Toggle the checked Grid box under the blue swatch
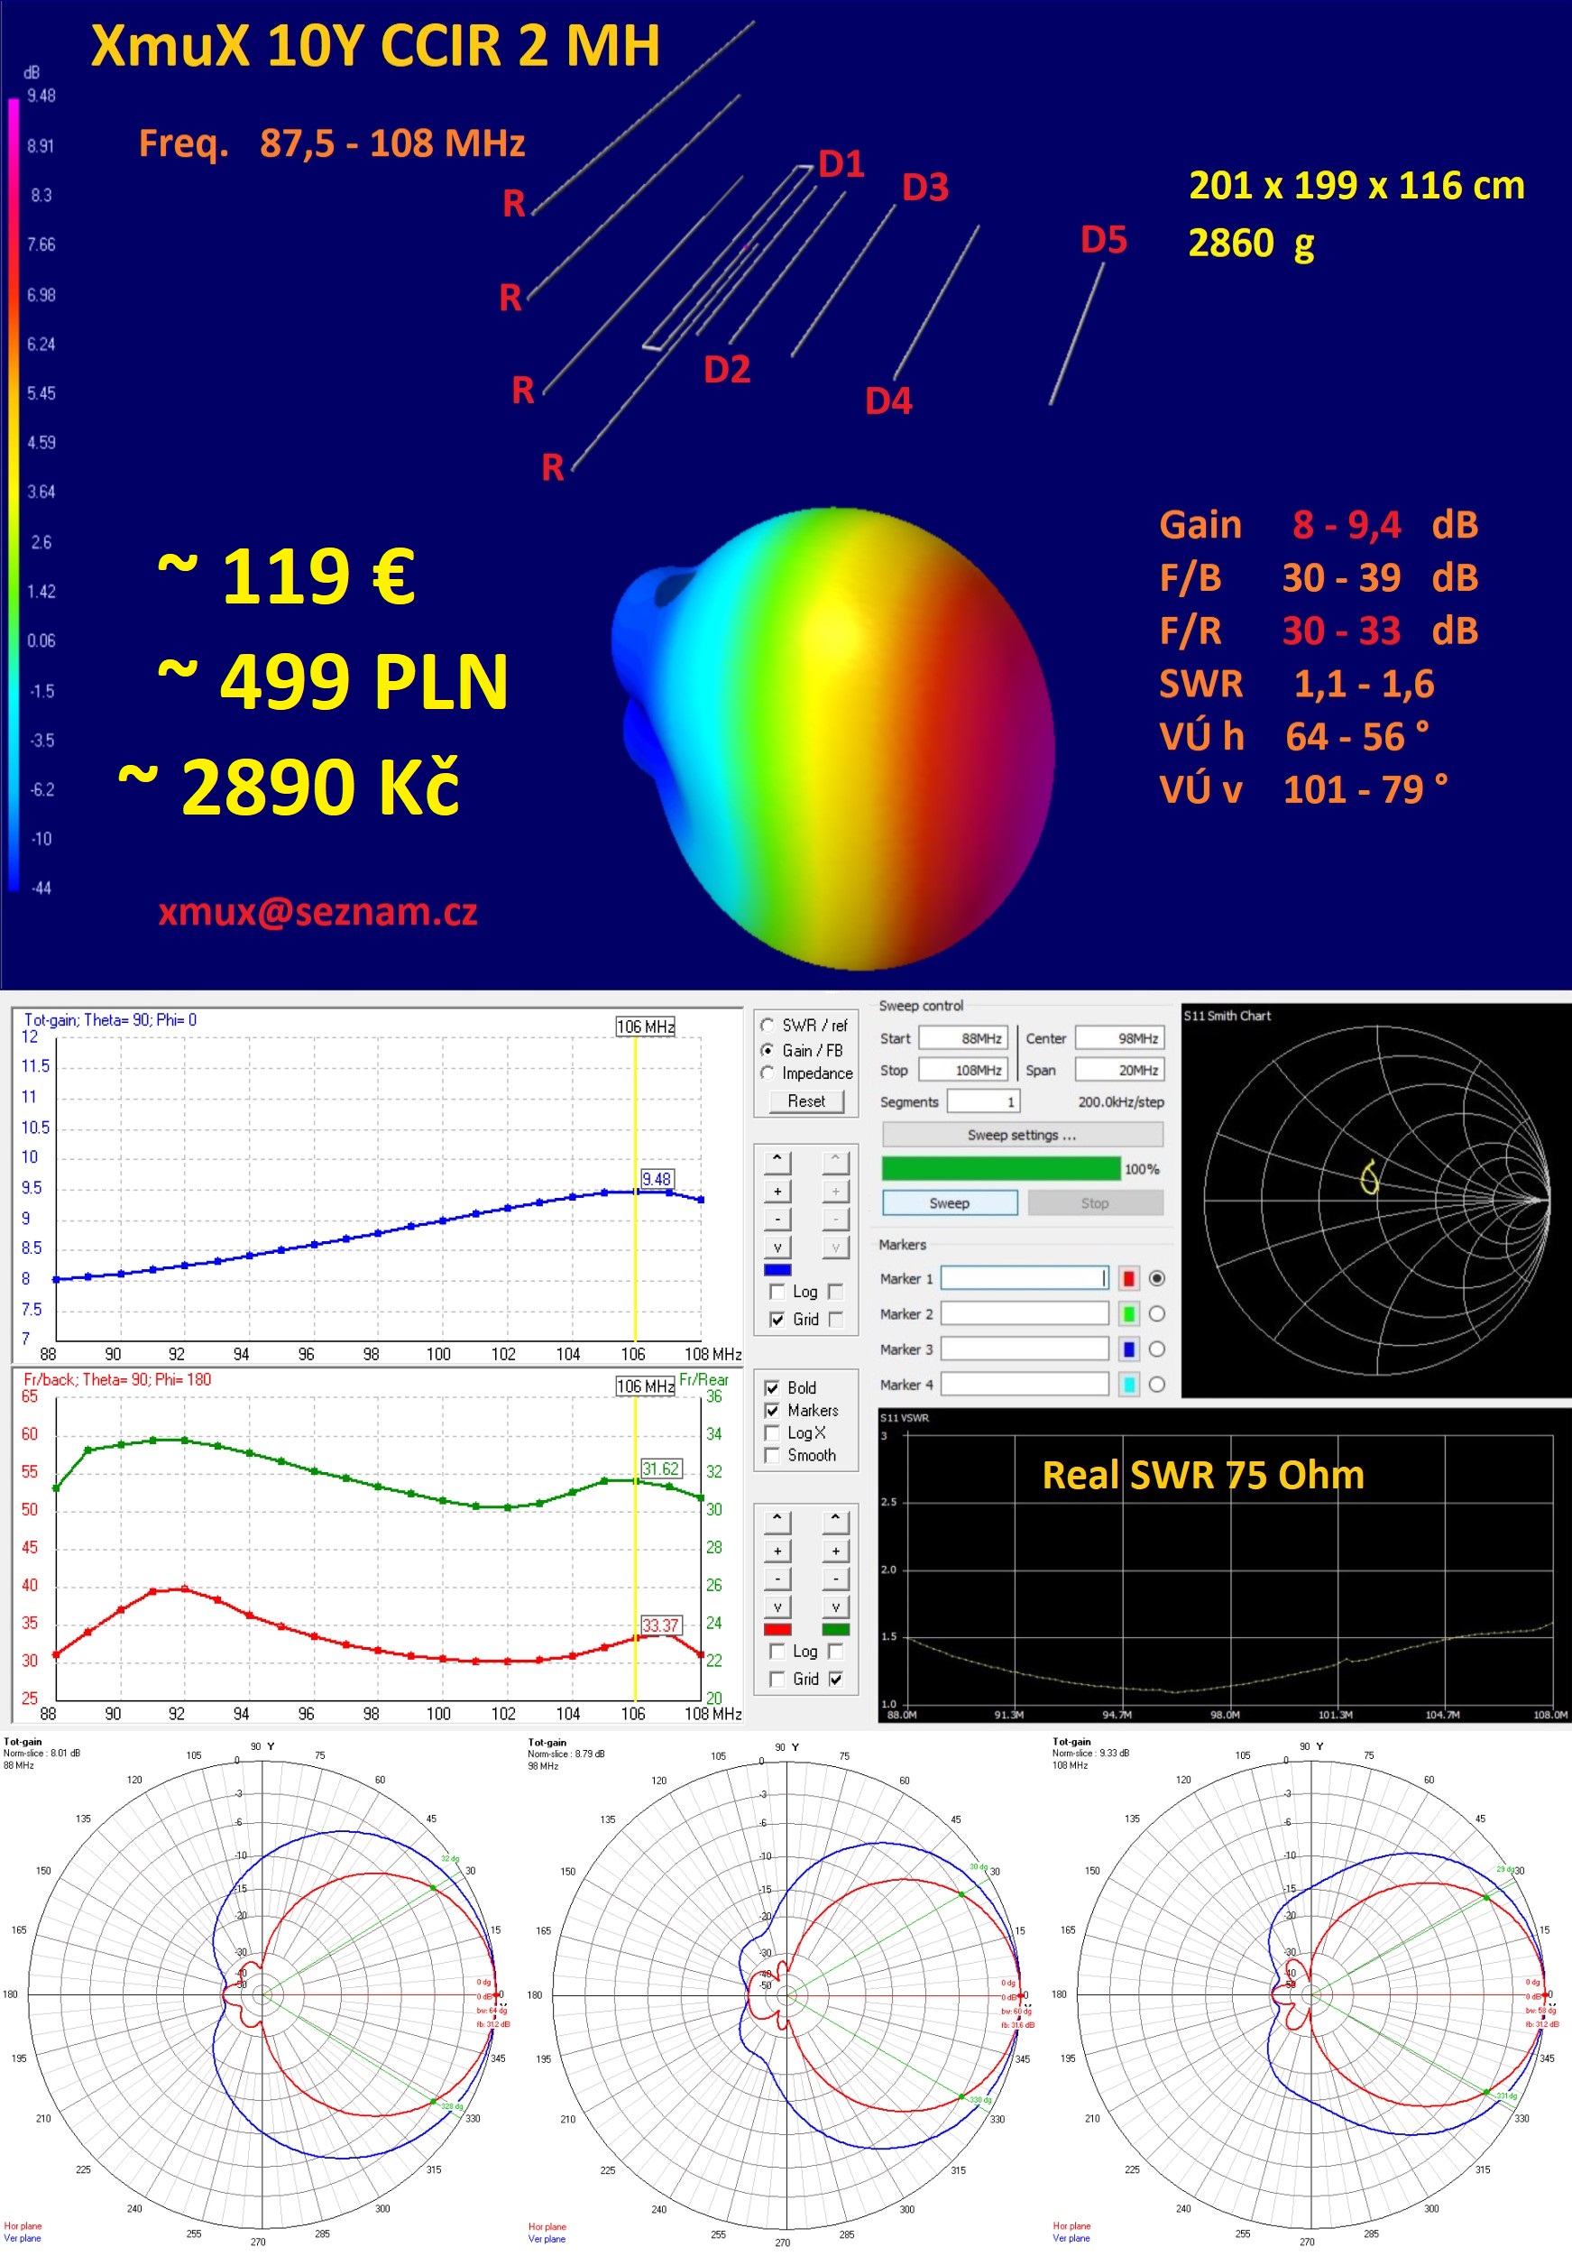Viewport: 1572px width, 2256px height. [777, 1319]
